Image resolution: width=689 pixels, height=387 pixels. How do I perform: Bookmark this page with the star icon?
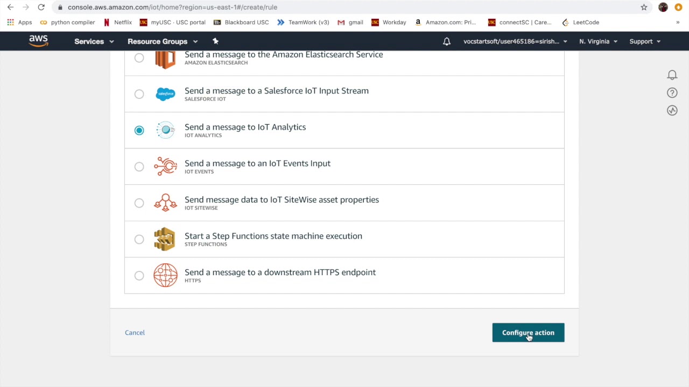click(x=644, y=7)
